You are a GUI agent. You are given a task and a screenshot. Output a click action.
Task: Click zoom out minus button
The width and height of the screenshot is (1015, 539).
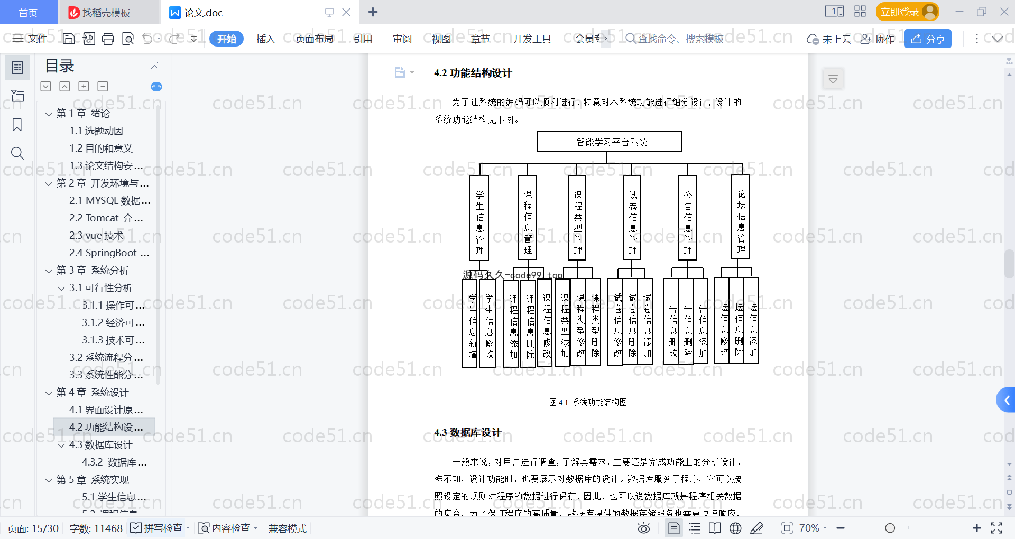pos(841,528)
